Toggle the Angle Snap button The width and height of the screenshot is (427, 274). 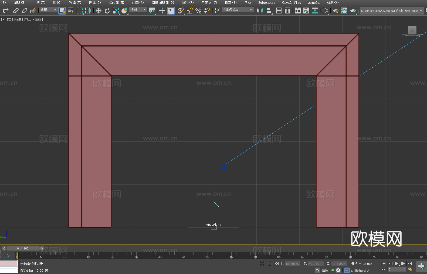(190, 11)
